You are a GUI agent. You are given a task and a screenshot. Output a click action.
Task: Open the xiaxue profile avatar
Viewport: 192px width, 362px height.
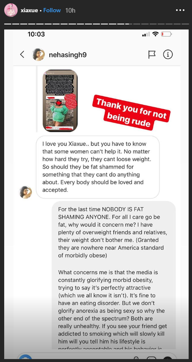11,10
